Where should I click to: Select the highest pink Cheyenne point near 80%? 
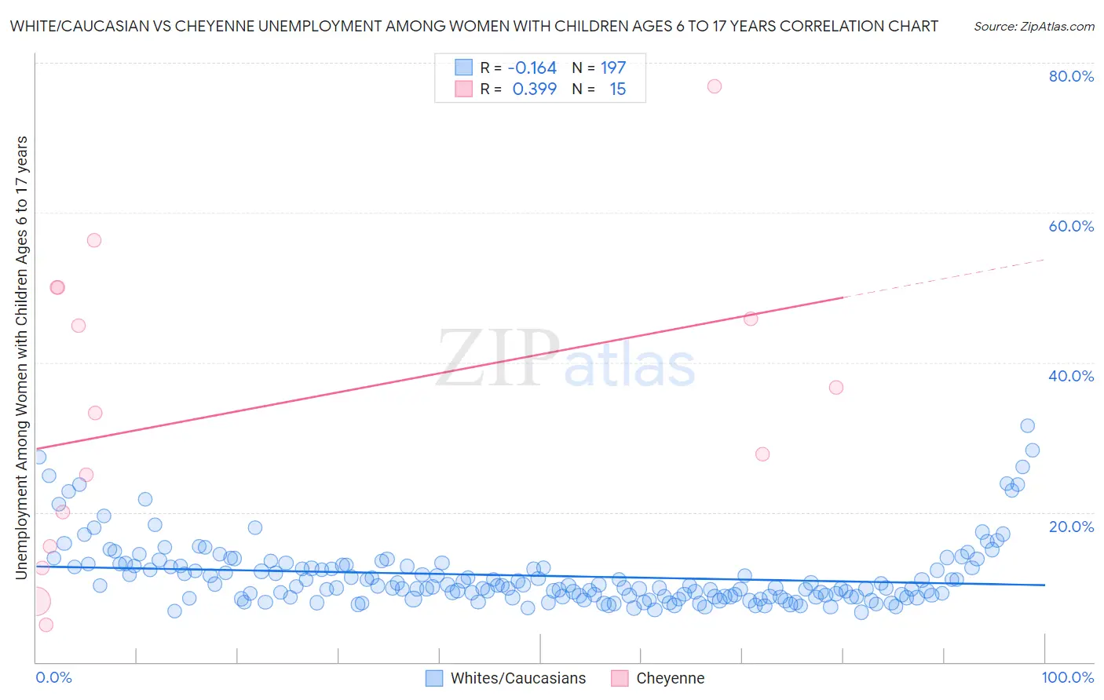coord(715,86)
